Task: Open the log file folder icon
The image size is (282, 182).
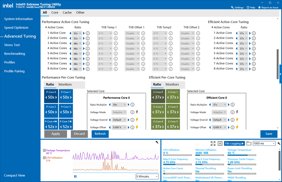Action: point(249,143)
